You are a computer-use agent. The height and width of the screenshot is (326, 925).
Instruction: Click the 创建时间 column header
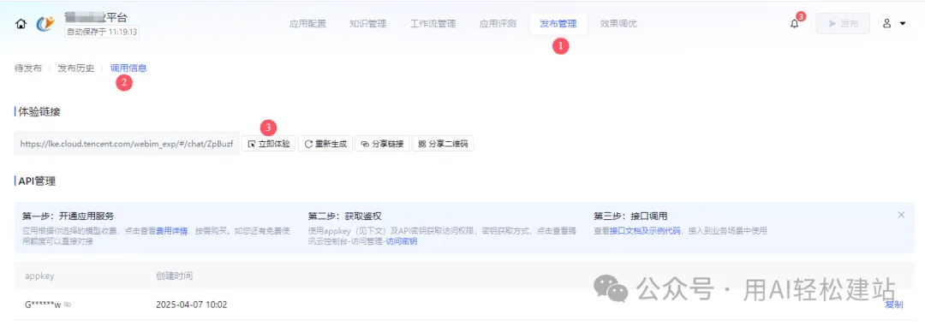174,276
